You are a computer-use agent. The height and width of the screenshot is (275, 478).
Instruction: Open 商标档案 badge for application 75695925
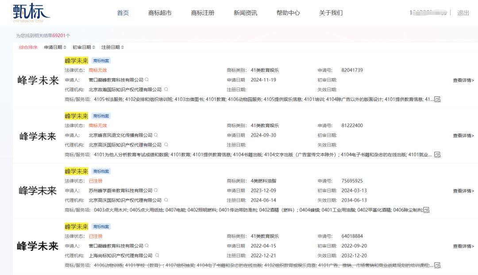[x=101, y=172]
